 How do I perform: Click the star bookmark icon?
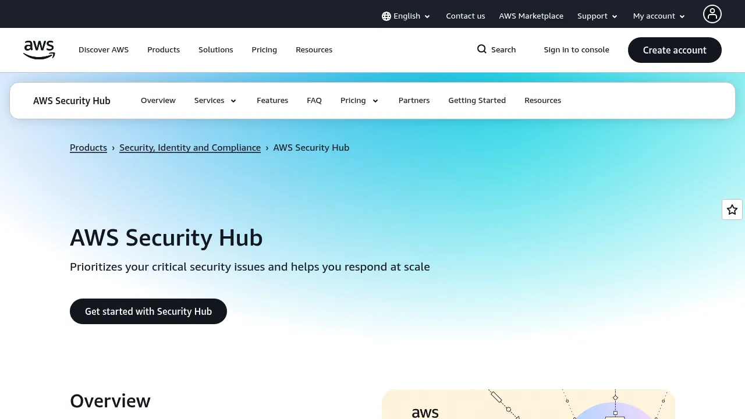click(732, 210)
